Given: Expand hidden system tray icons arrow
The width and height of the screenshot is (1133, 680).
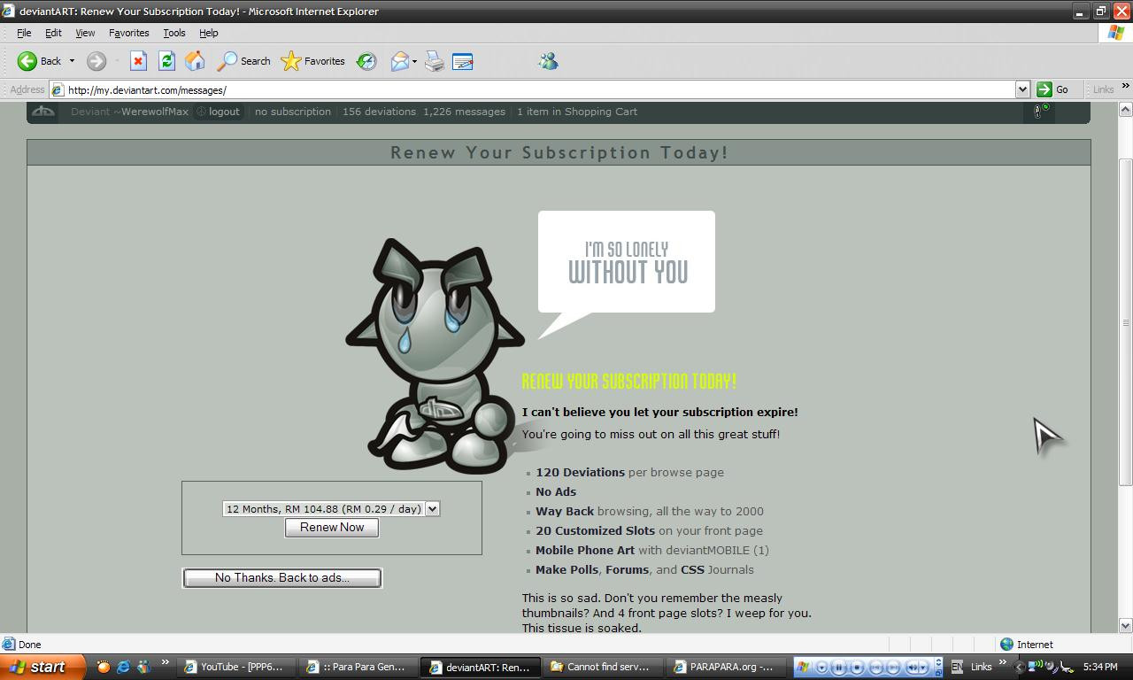Looking at the screenshot, I should (x=1019, y=667).
